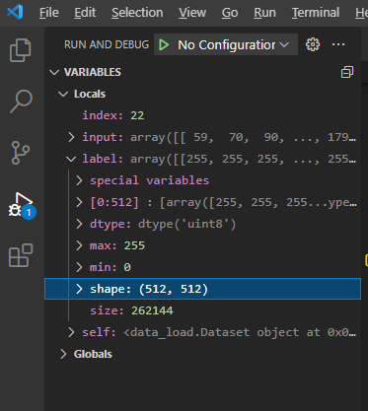The image size is (368, 411).
Task: Open the Selection menu
Action: coord(137,13)
